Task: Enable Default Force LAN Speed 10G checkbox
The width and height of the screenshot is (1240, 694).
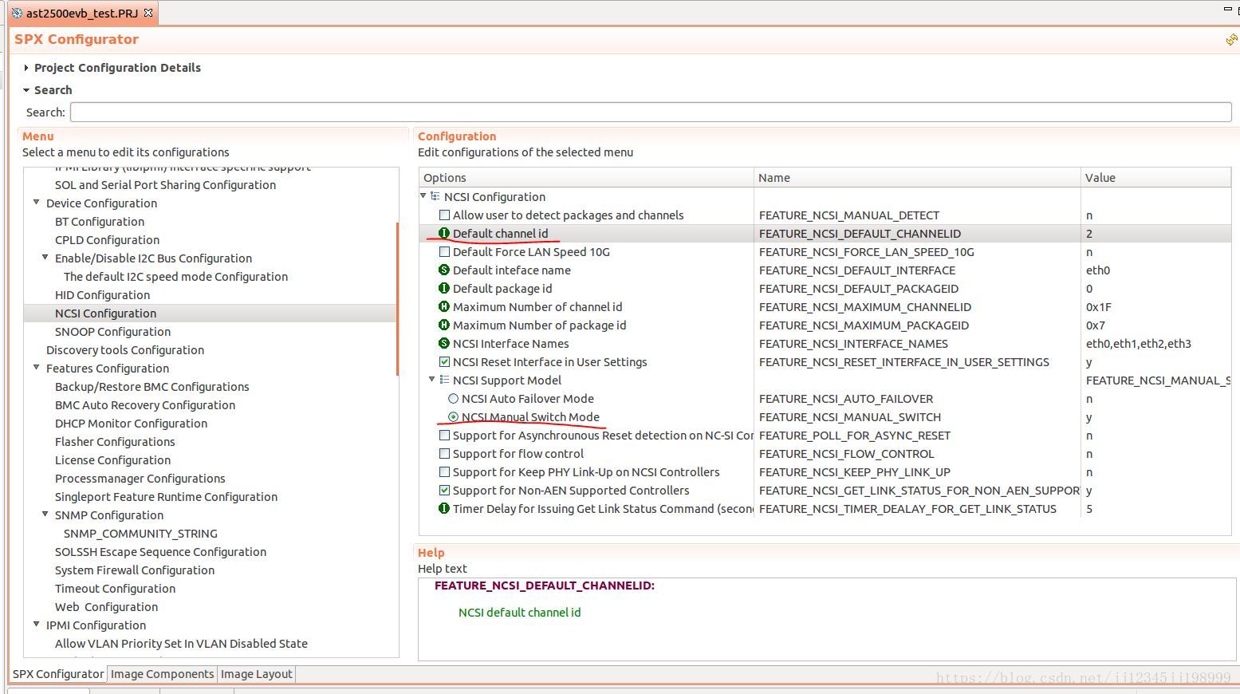Action: point(445,252)
